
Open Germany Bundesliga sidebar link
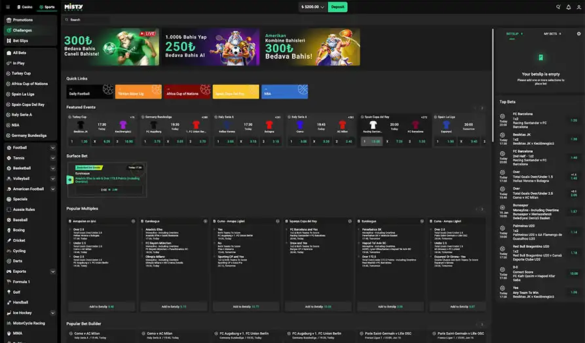[30, 136]
